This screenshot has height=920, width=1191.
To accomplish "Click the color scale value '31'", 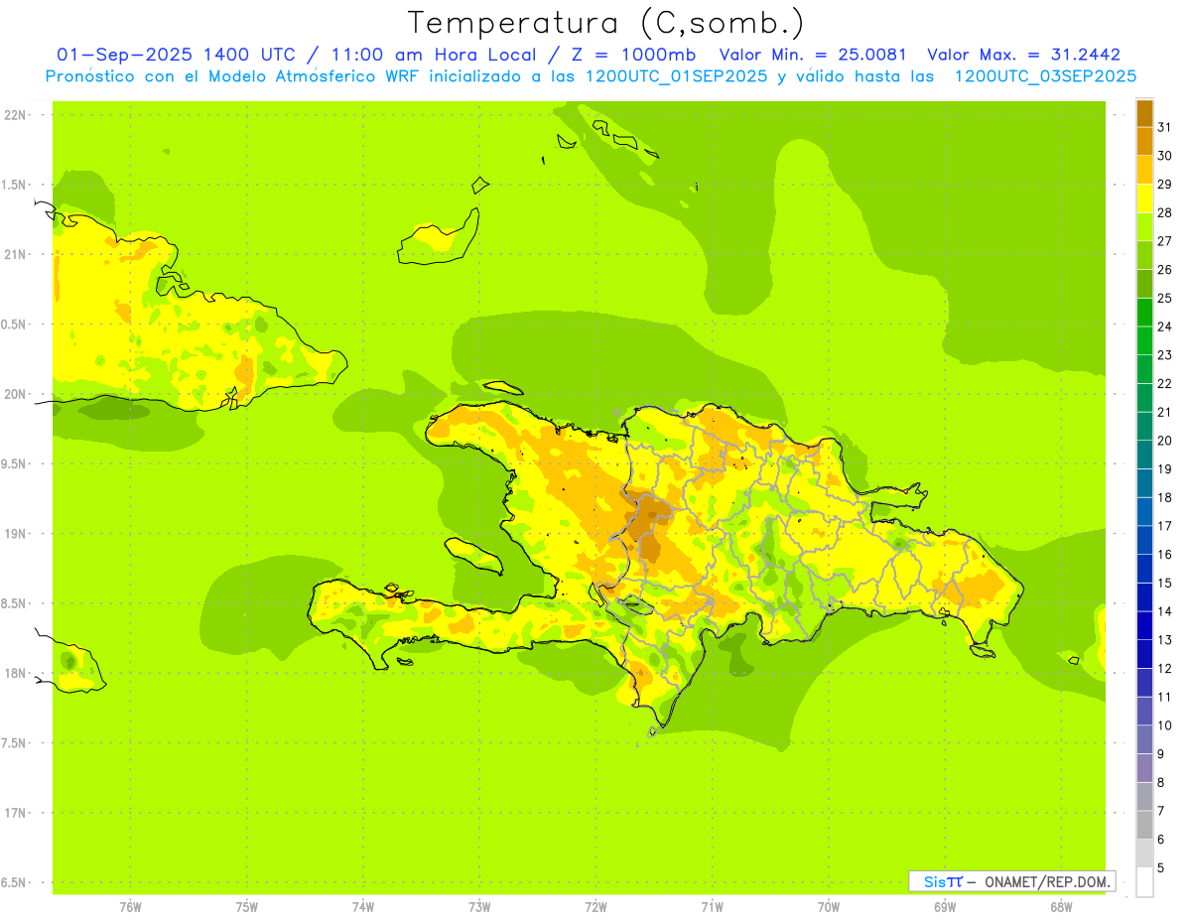I will pyautogui.click(x=1164, y=127).
